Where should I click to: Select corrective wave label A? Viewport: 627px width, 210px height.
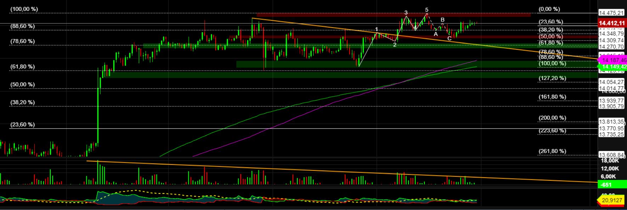[436, 34]
